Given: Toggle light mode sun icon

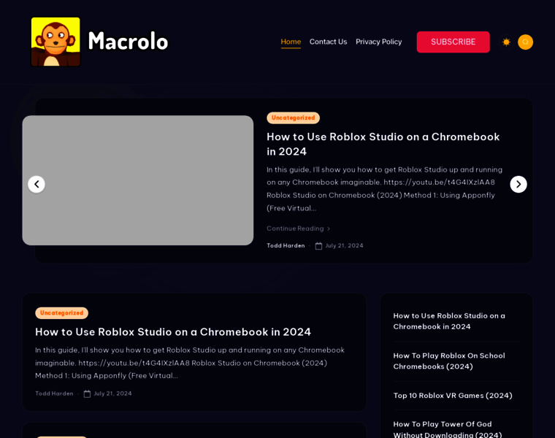Looking at the screenshot, I should tap(506, 42).
